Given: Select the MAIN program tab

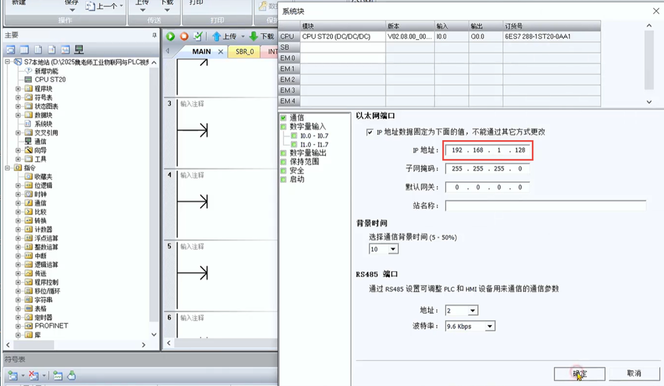Looking at the screenshot, I should pyautogui.click(x=201, y=51).
